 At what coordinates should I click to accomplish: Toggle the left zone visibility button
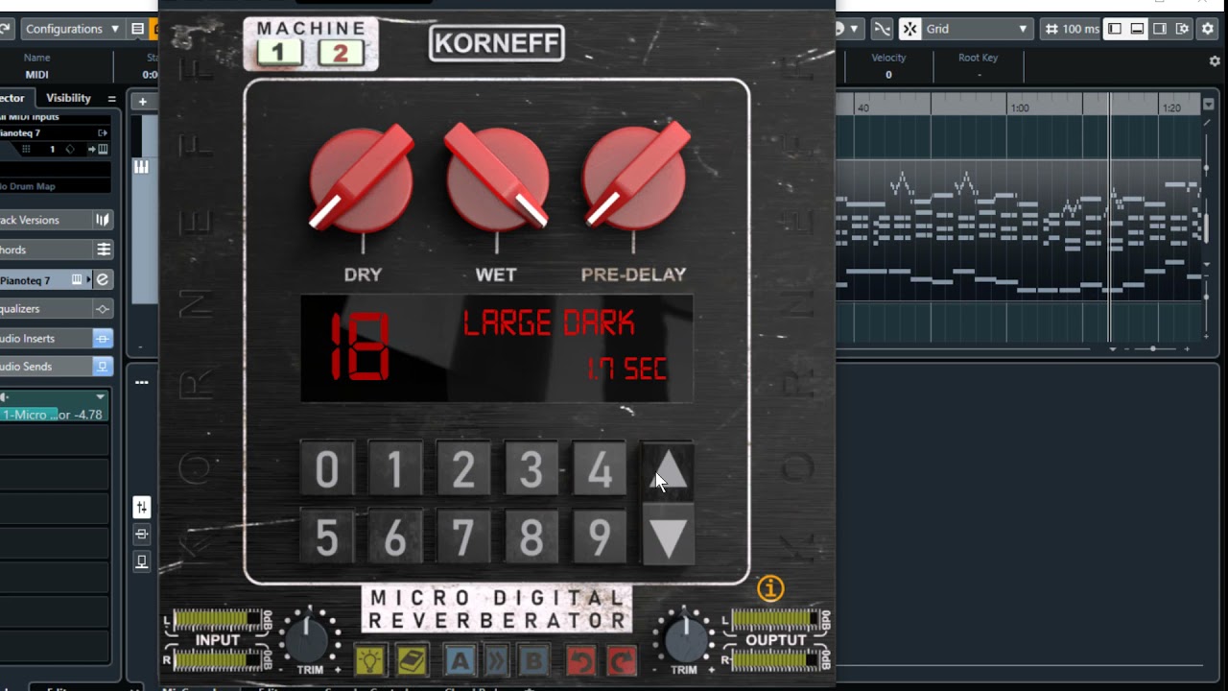coord(1115,29)
